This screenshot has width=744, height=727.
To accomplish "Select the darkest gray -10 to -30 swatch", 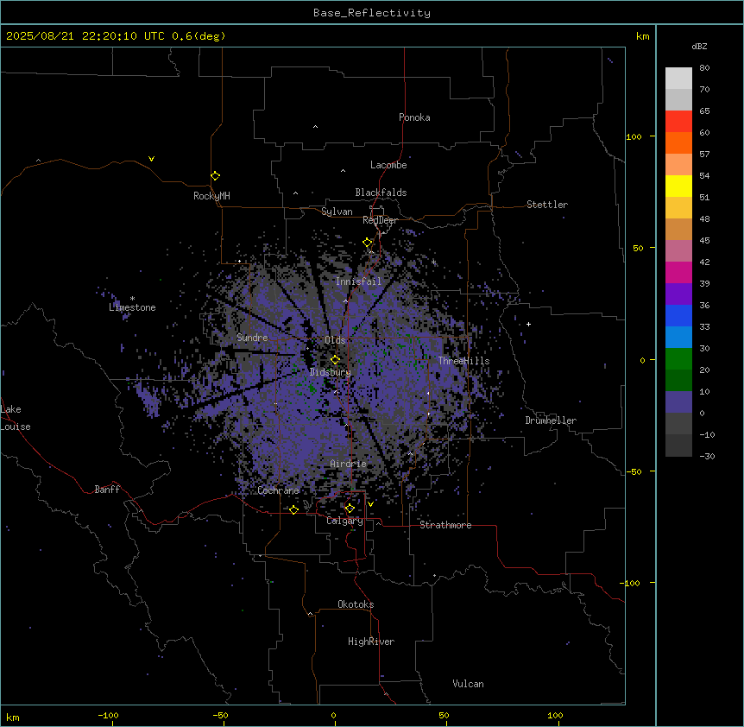I will click(x=678, y=446).
